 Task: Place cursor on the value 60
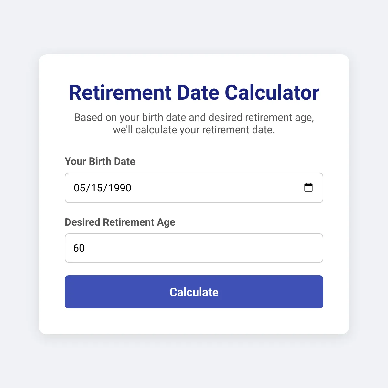coord(79,248)
